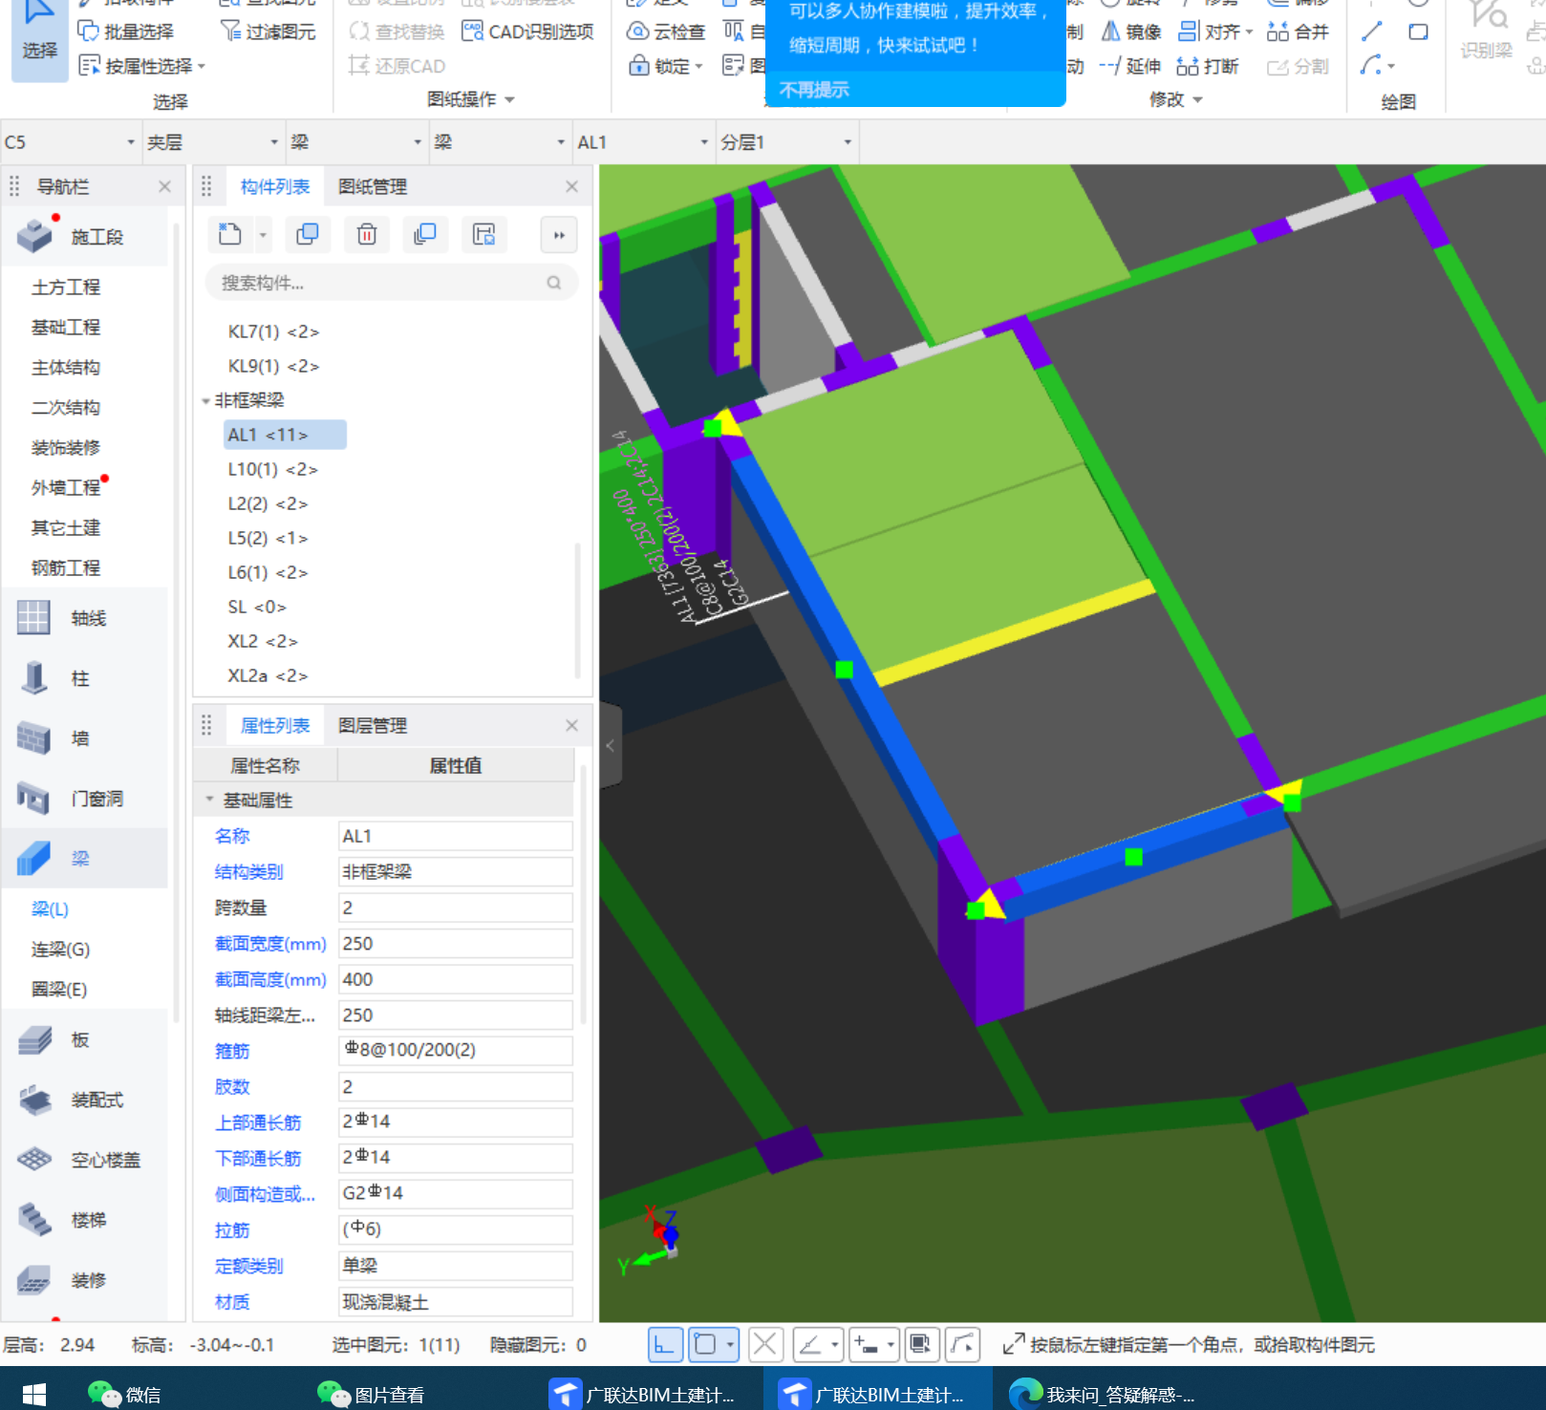The width and height of the screenshot is (1546, 1410).
Task: Click the 箍筋 property value field
Action: [456, 1051]
